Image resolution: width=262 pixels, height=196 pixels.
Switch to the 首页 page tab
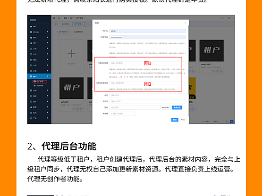click(56, 24)
